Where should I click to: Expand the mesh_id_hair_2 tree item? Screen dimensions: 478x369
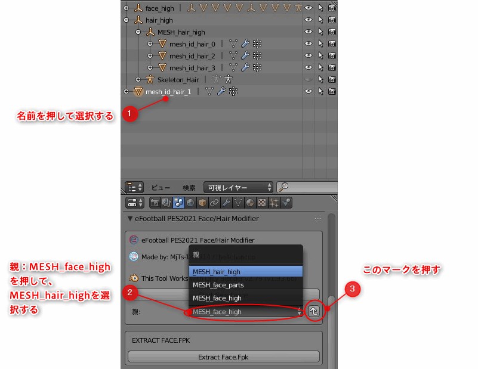pos(151,55)
